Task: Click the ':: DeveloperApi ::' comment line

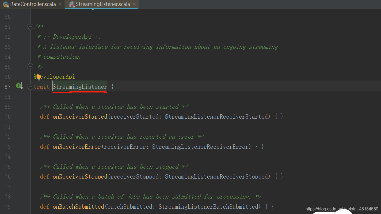Action: pos(69,37)
